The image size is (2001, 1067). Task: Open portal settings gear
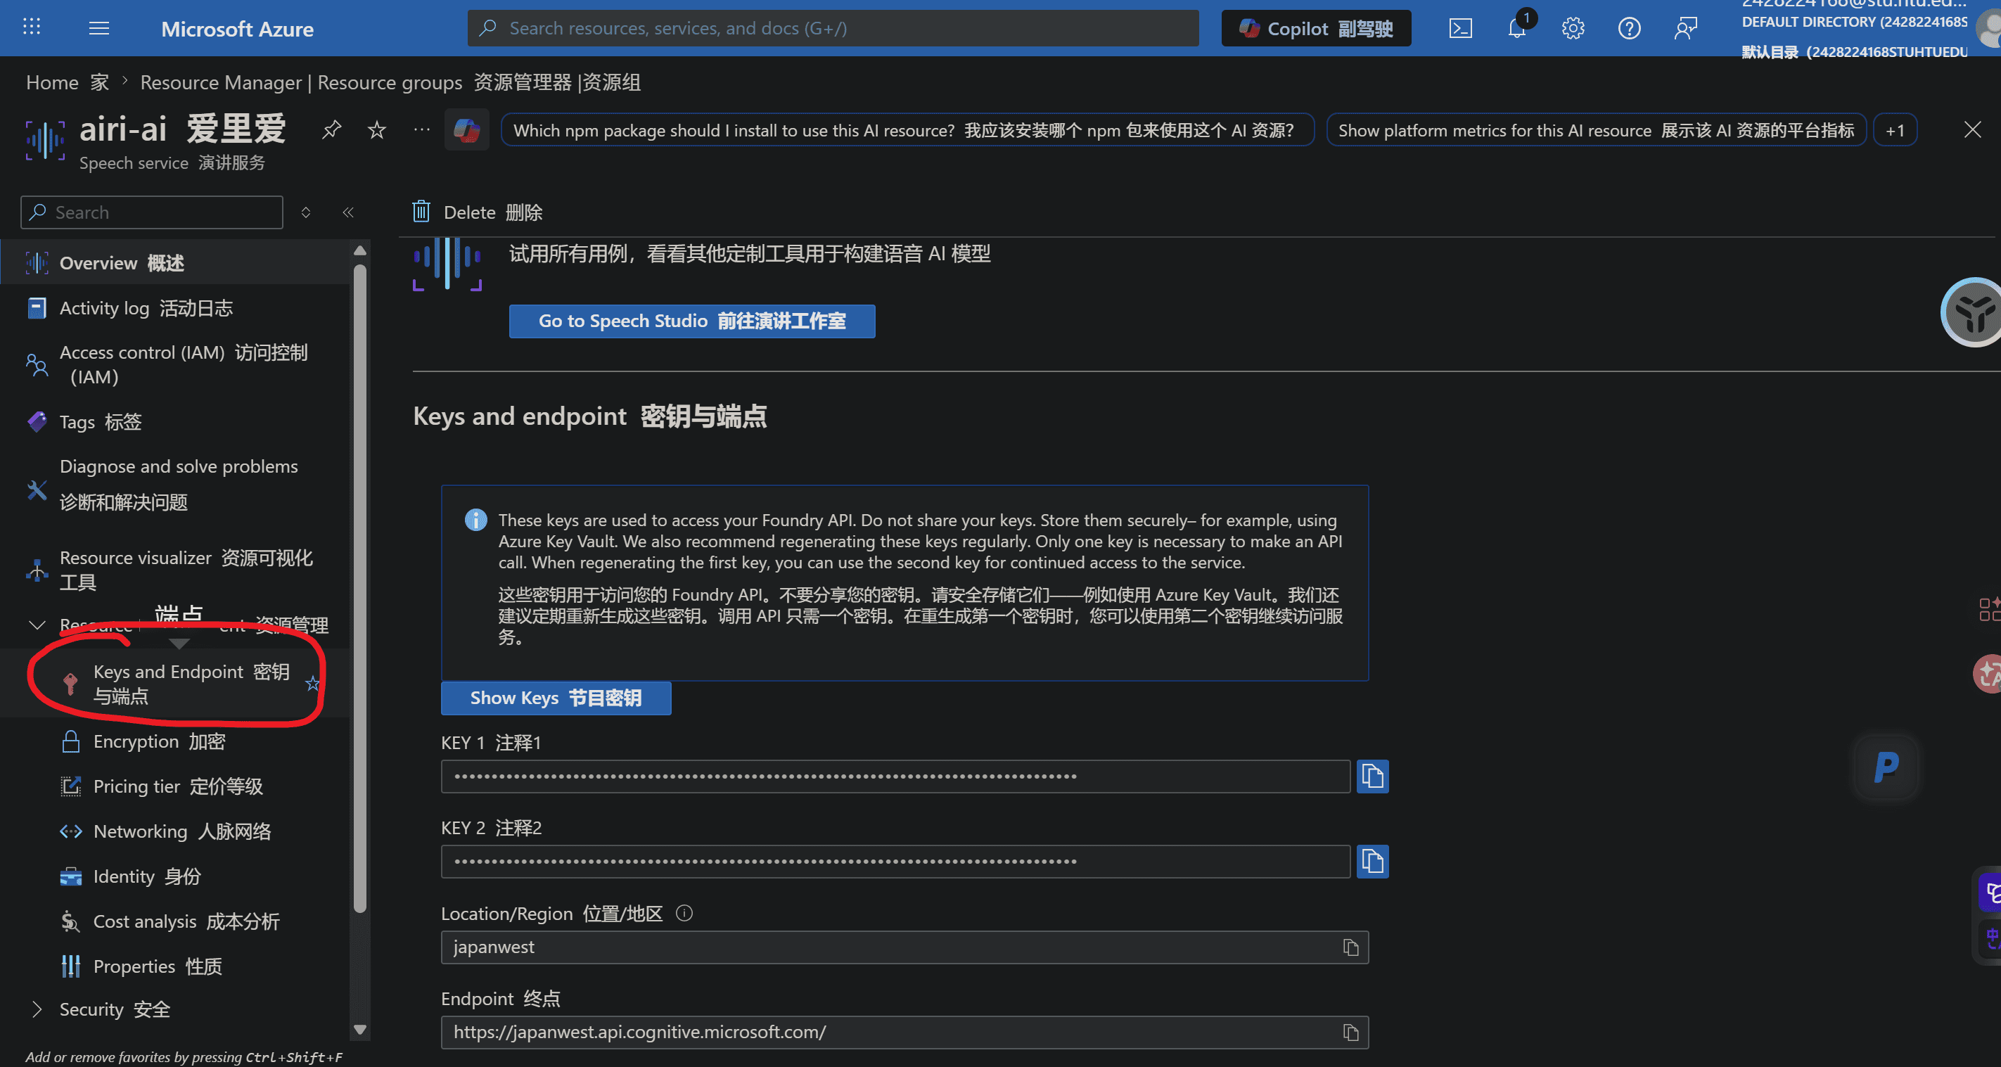click(x=1572, y=29)
